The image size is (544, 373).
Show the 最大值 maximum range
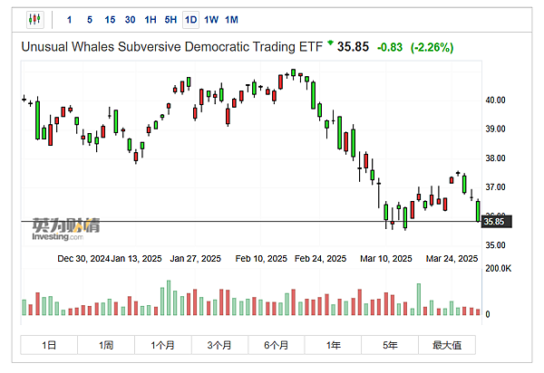tap(447, 345)
